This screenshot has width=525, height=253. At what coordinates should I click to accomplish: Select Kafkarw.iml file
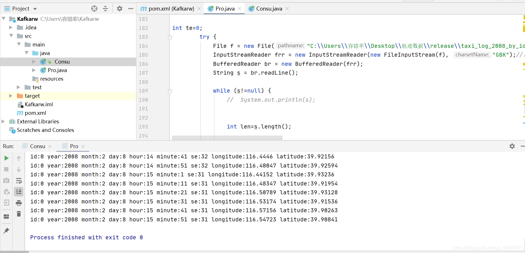pos(39,104)
